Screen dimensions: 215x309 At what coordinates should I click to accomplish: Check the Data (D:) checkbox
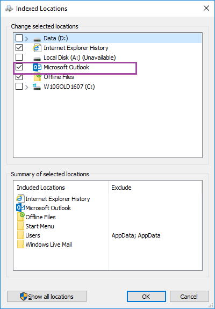[19, 38]
